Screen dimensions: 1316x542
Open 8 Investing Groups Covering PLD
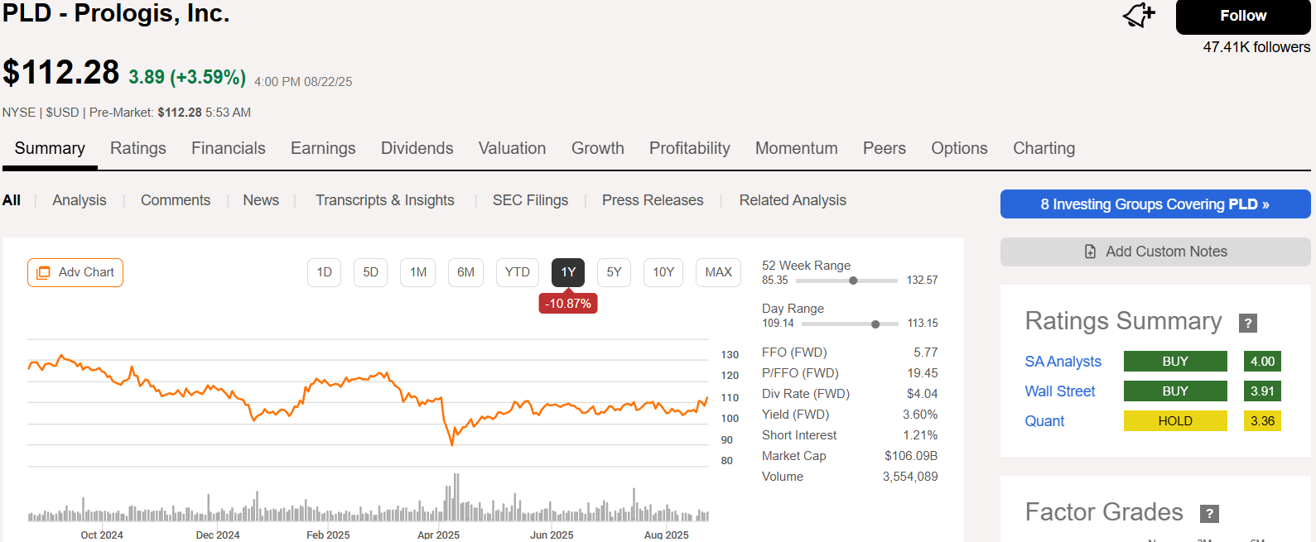1155,204
